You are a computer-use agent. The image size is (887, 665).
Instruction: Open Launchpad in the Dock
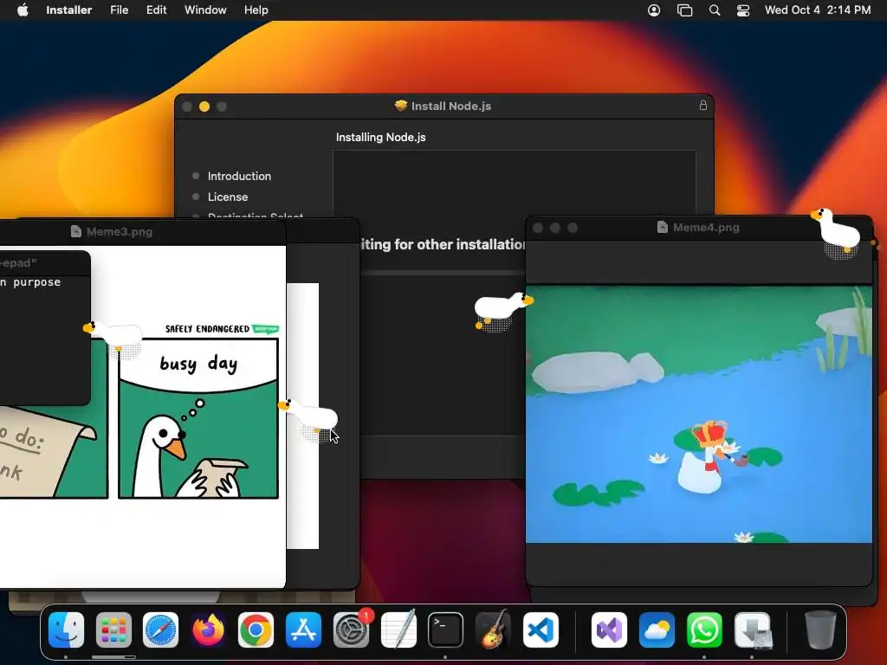pyautogui.click(x=113, y=630)
